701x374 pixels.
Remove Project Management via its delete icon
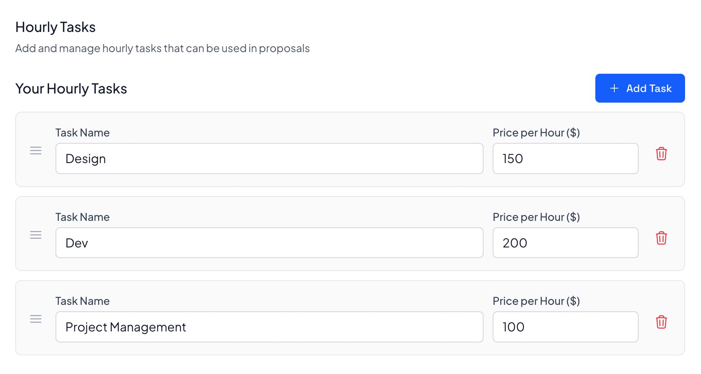tap(661, 323)
